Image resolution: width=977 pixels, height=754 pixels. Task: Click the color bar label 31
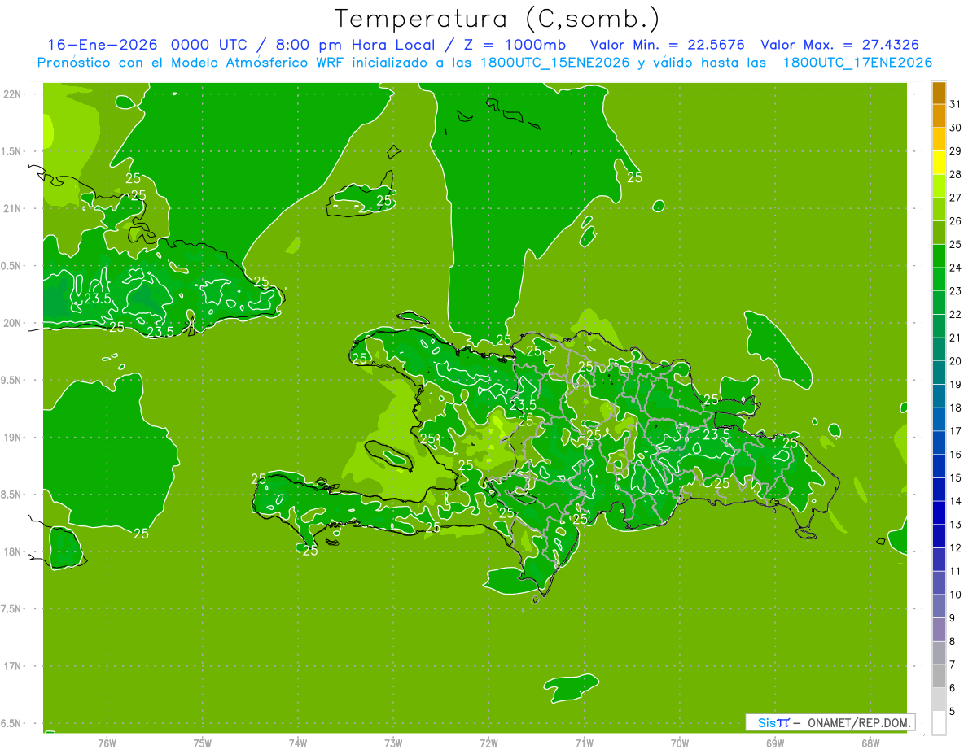[x=956, y=104]
